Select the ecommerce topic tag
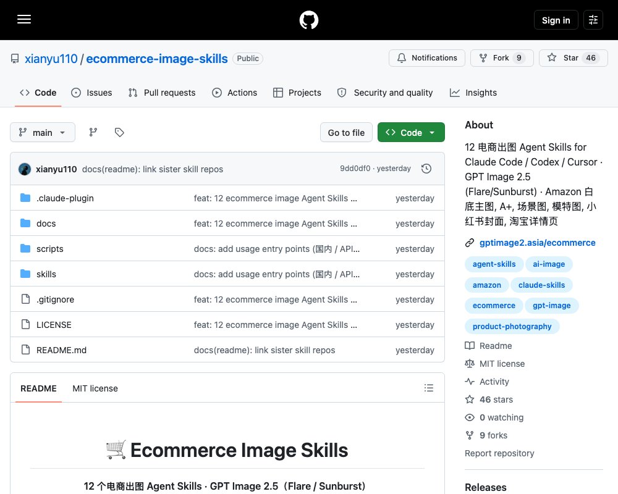This screenshot has width=618, height=494. (494, 305)
